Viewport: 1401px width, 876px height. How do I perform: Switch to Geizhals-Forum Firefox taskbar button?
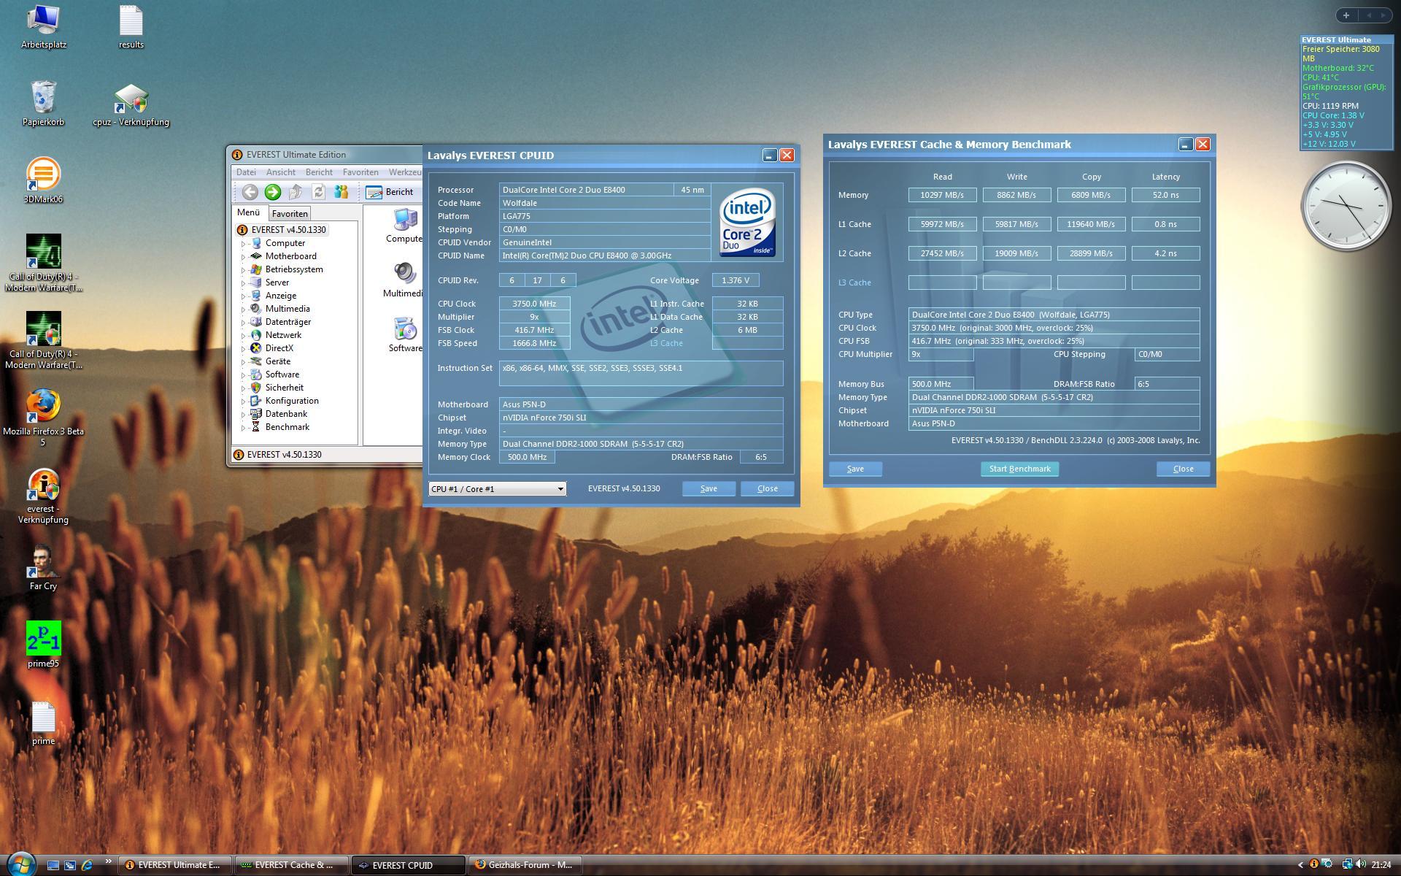(x=525, y=865)
